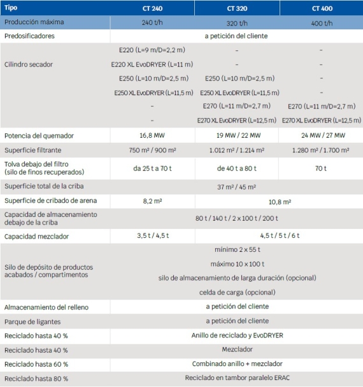The height and width of the screenshot is (387, 363).
Task: Select Reciclado en tambor paralelo ERAC cell
Action: click(237, 378)
